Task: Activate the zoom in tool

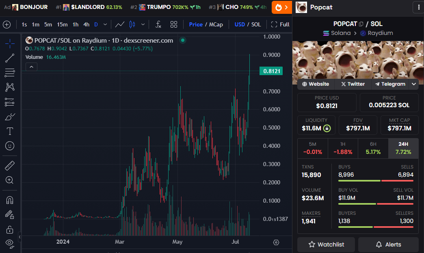Action: tap(10, 180)
